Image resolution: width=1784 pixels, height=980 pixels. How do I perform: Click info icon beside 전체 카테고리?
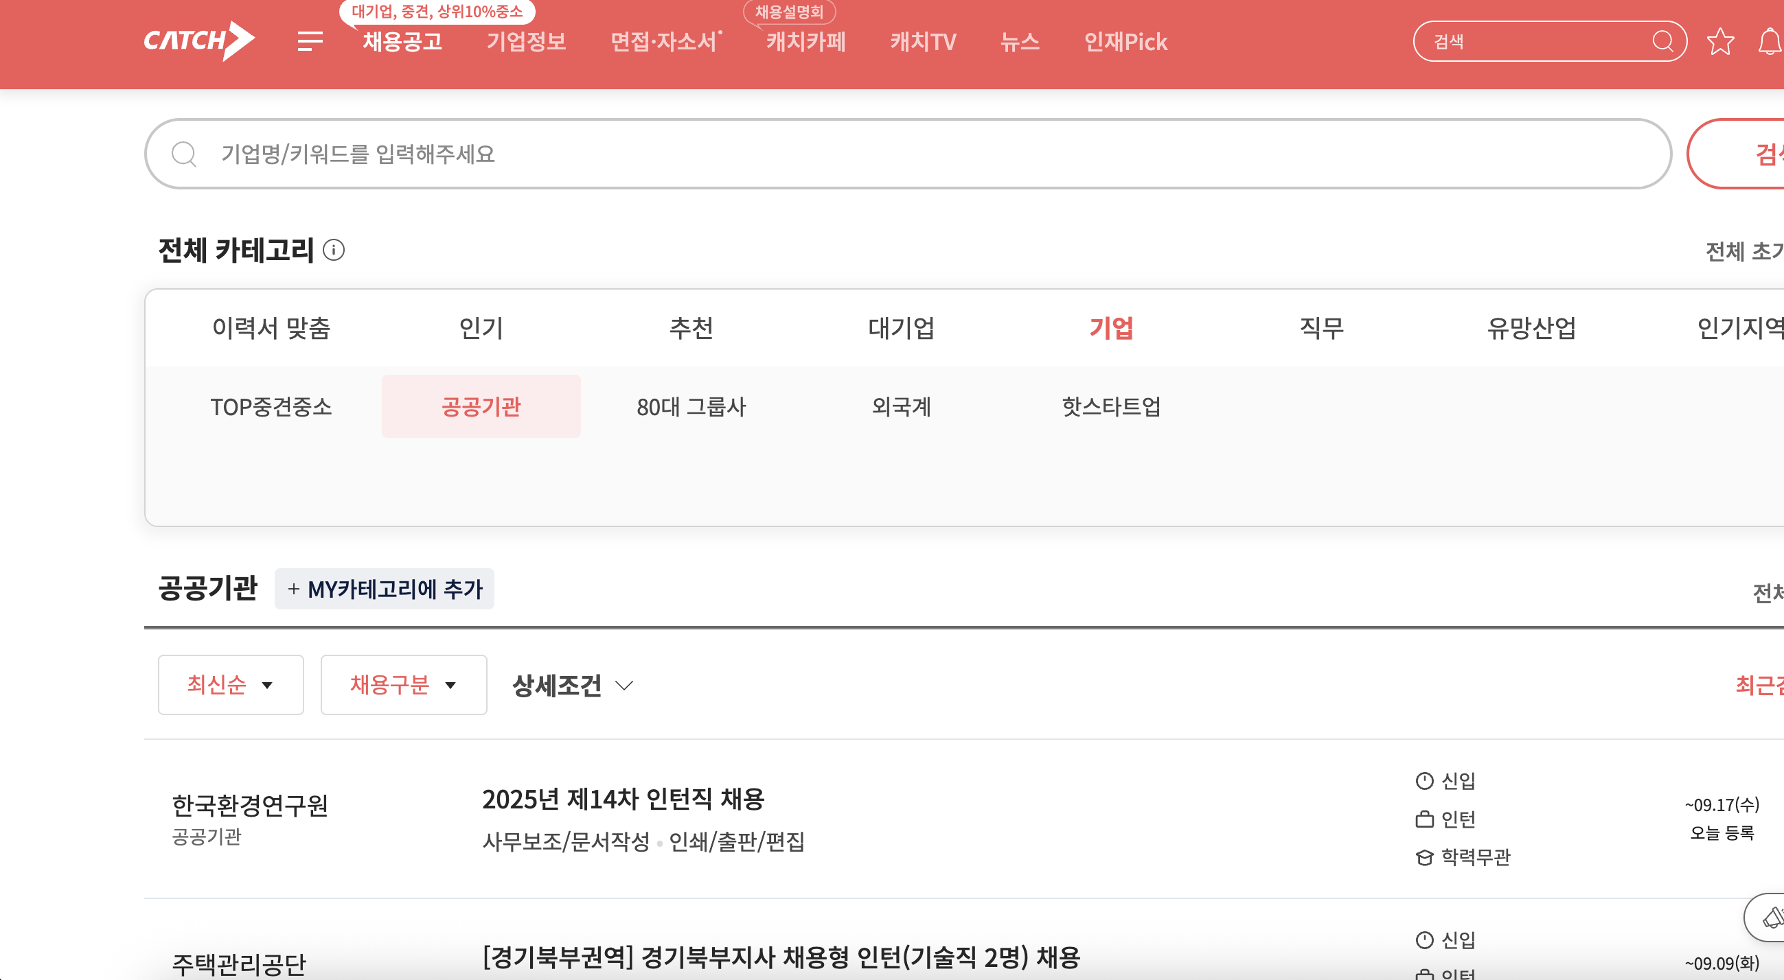(334, 250)
